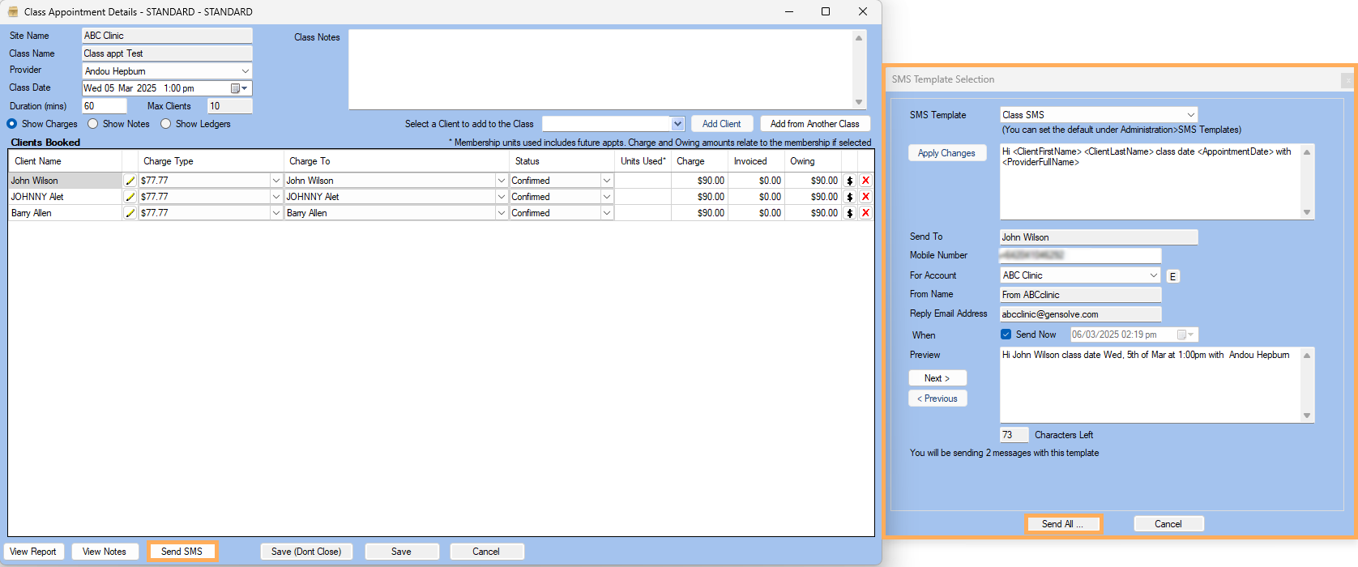This screenshot has height=567, width=1358.
Task: Click the Invoiced column header
Action: click(x=756, y=161)
